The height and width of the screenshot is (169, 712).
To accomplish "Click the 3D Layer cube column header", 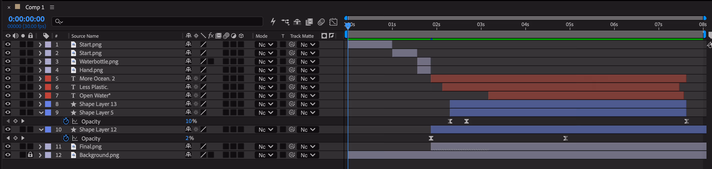I will click(x=241, y=36).
